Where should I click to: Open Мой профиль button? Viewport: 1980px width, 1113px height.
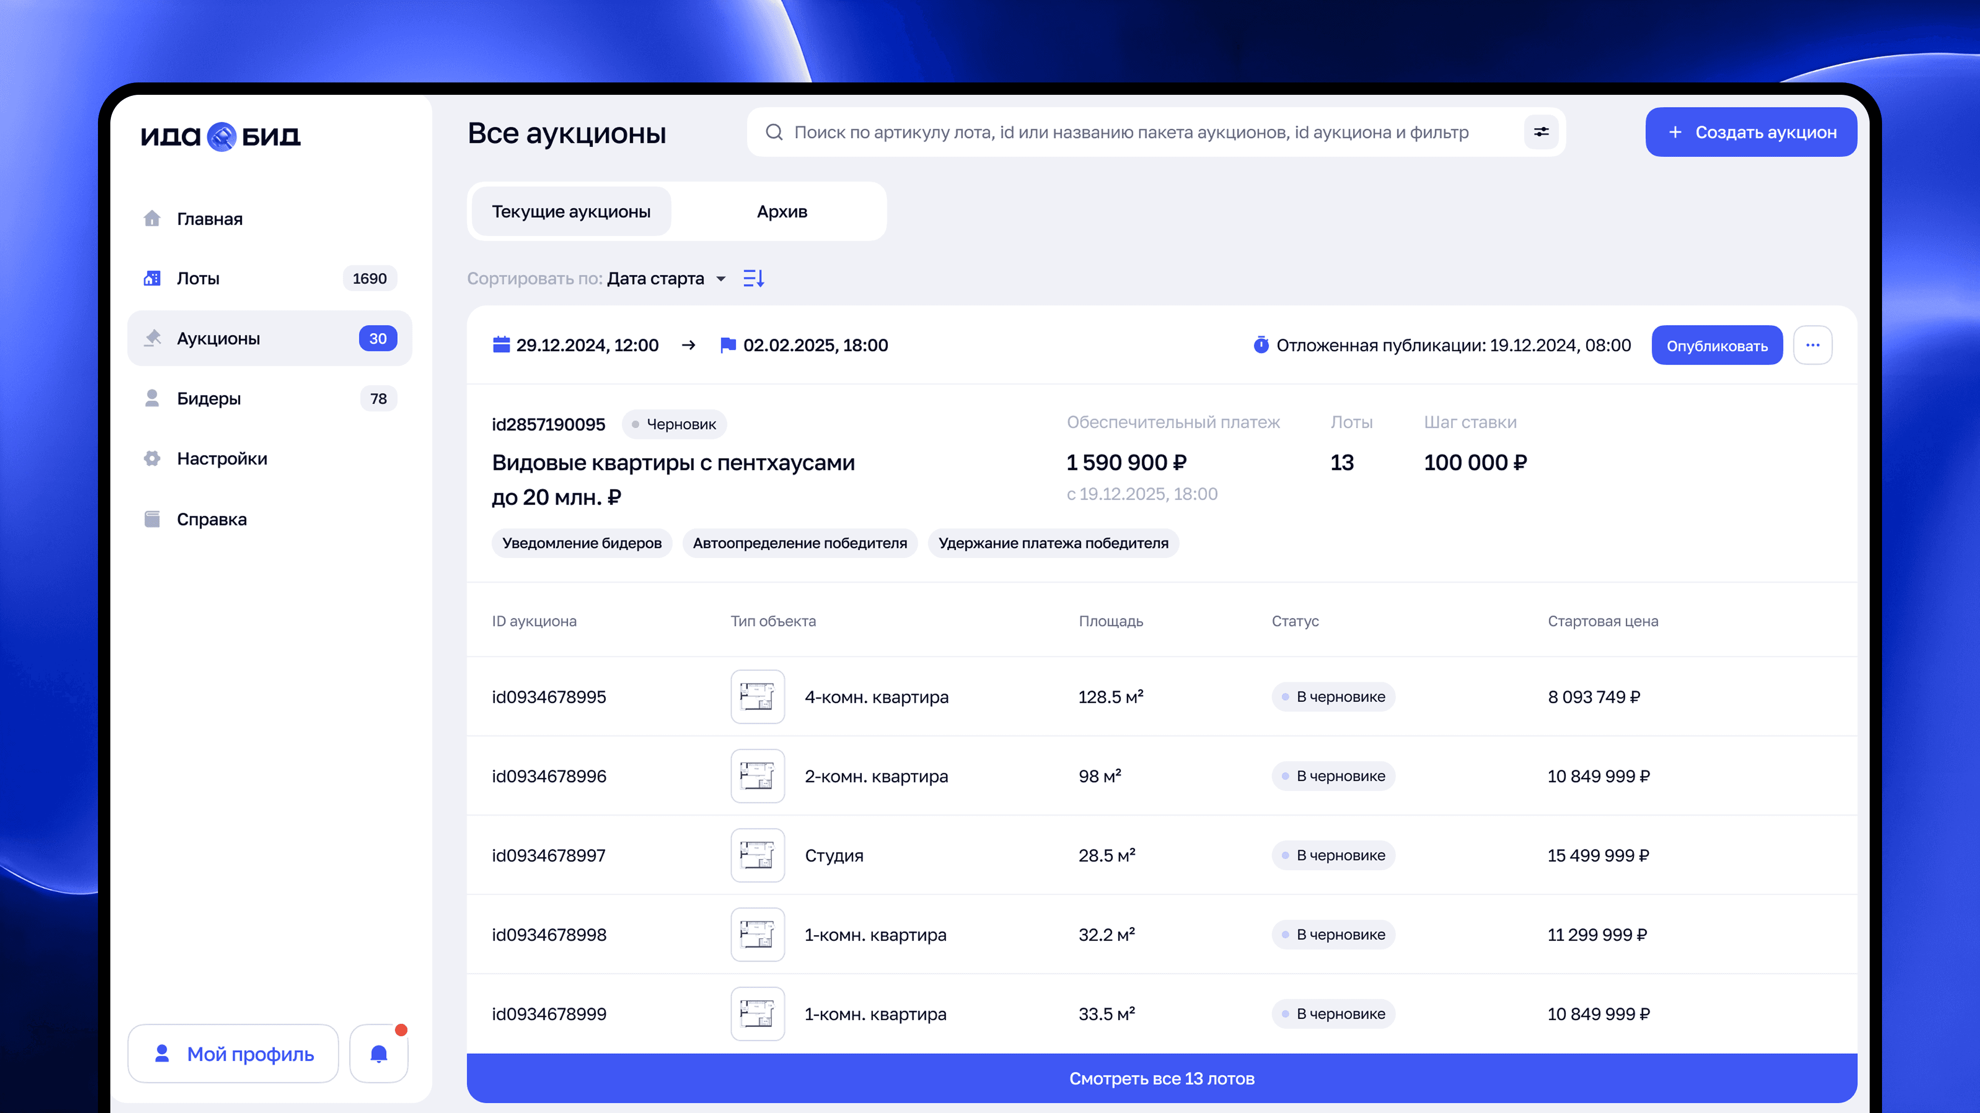click(233, 1054)
